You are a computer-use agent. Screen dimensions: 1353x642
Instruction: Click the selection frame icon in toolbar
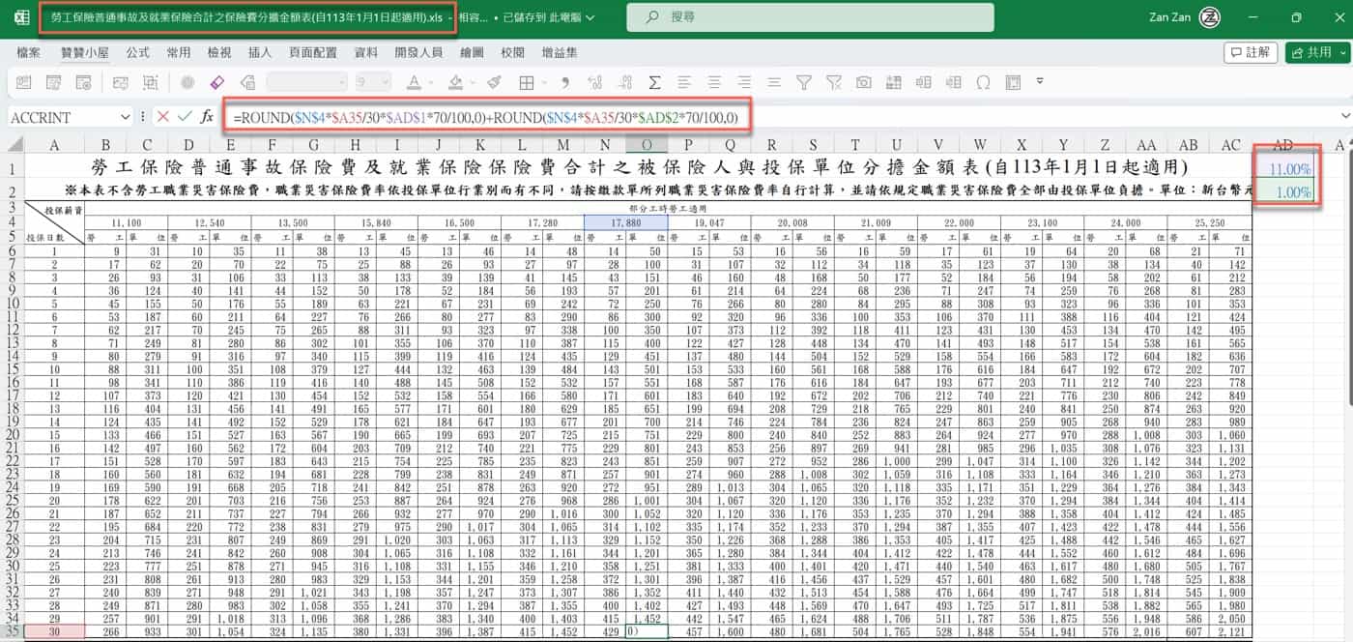pyautogui.click(x=150, y=82)
